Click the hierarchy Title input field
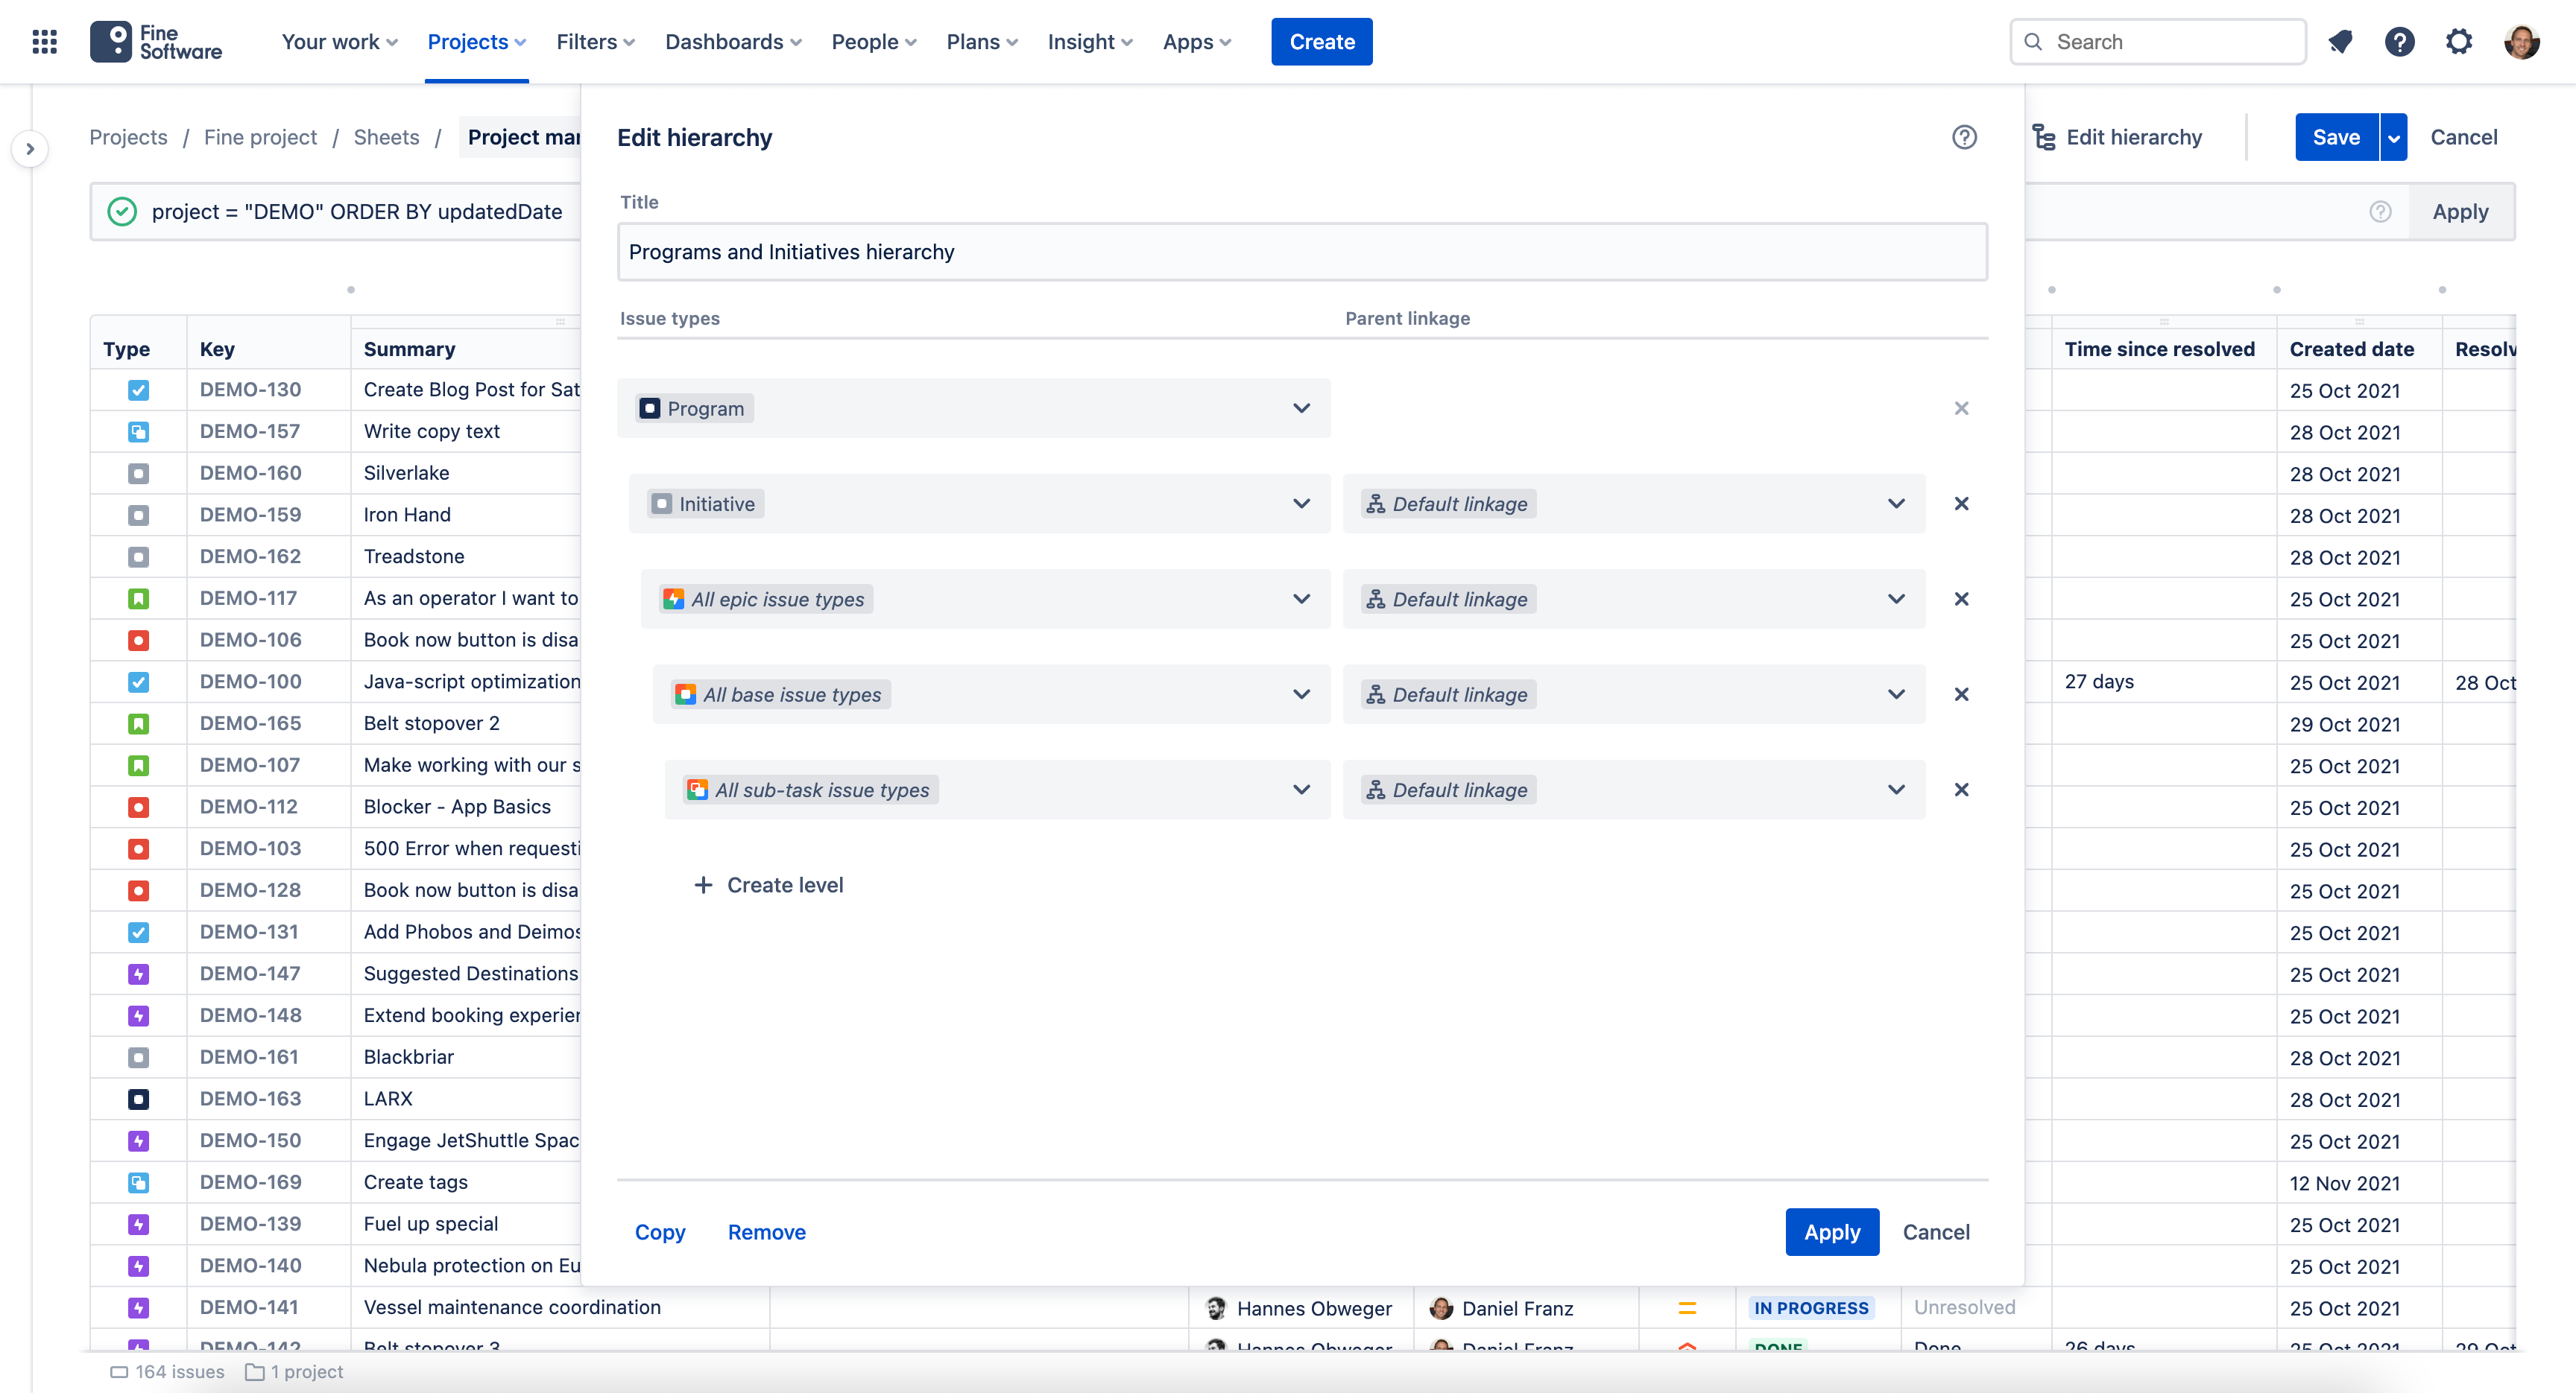Image resolution: width=2576 pixels, height=1393 pixels. (x=1301, y=252)
